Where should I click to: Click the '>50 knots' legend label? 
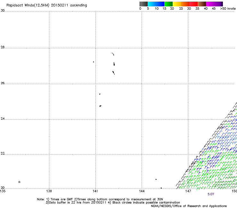pyautogui.click(x=228, y=9)
